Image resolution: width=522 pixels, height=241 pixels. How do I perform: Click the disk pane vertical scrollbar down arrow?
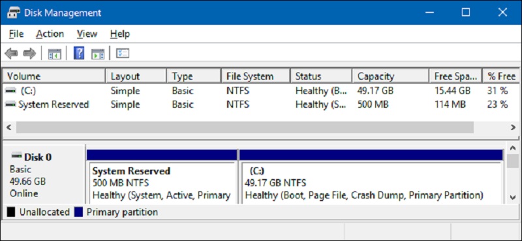513,197
